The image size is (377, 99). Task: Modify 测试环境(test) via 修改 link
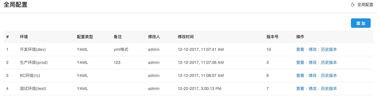pyautogui.click(x=312, y=88)
